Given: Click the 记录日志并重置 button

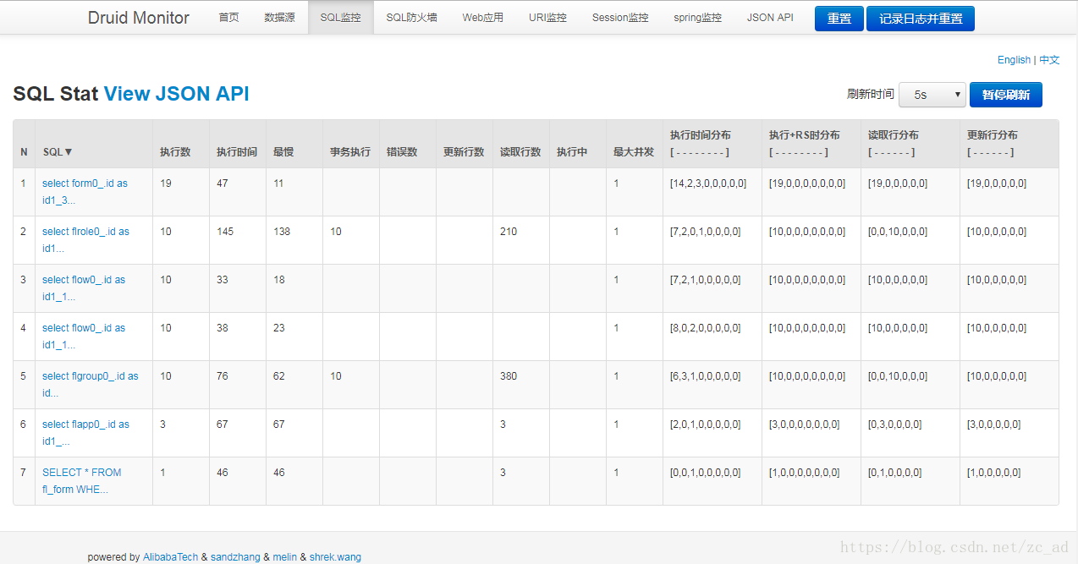Looking at the screenshot, I should click(921, 19).
